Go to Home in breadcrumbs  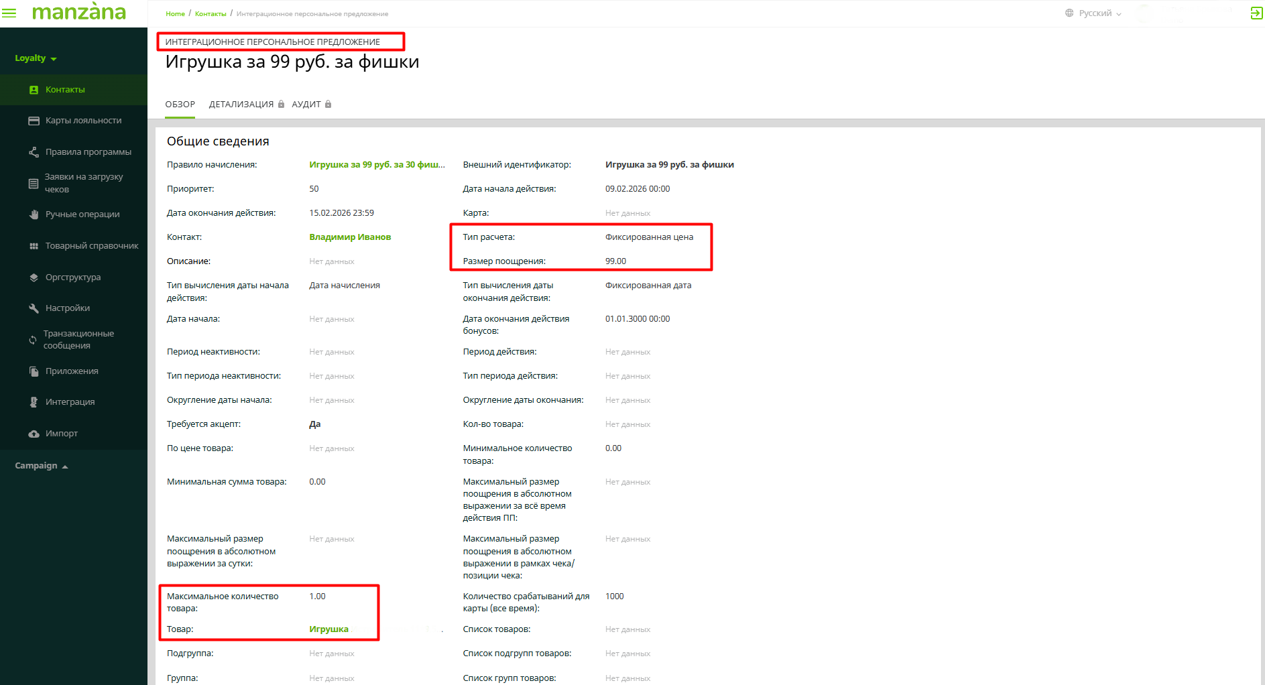[x=175, y=14]
